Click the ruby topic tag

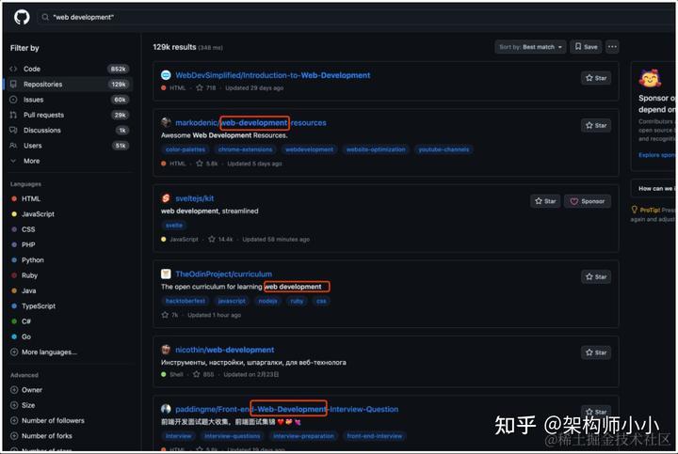tap(297, 301)
